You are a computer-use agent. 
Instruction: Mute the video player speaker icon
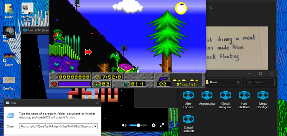click(124, 125)
